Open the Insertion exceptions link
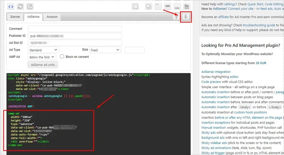The height and width of the screenshot is (155, 284). [x=216, y=123]
